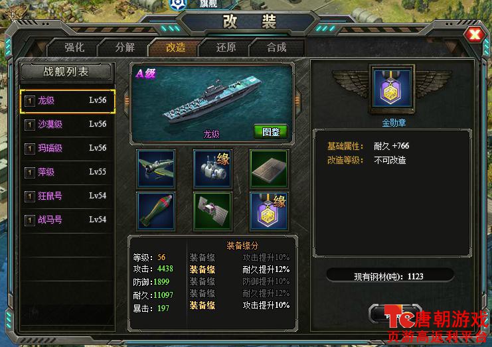Screen dimensions: 492x347
Task: Close the 改装 window with red X
Action: 475,34
